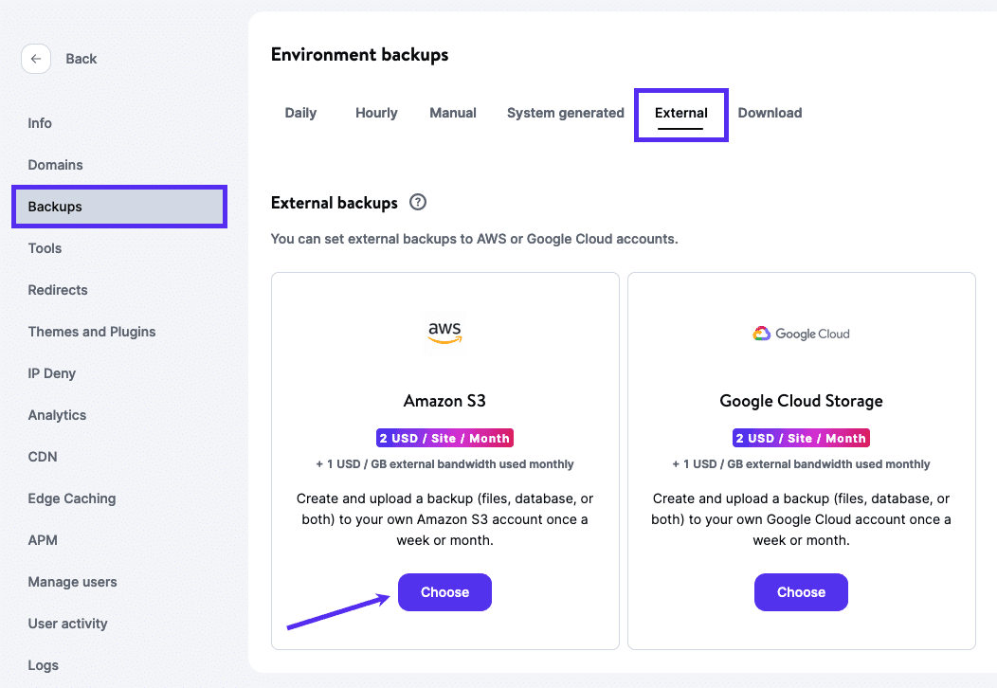This screenshot has width=997, height=688.
Task: Click the Amazon S3 price badge
Action: point(444,437)
